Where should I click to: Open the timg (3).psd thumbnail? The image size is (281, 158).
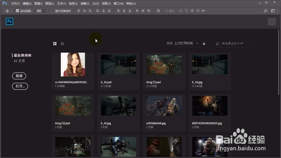(x=73, y=106)
